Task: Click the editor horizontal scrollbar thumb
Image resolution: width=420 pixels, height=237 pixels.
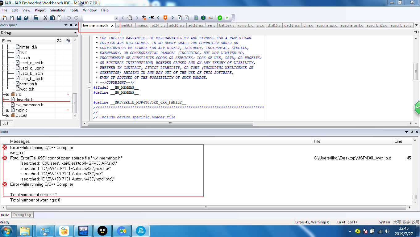Action: (170, 123)
